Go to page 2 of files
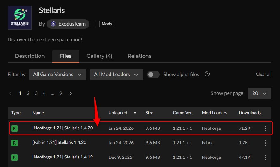This screenshot has width=280, height=167. coord(28,93)
